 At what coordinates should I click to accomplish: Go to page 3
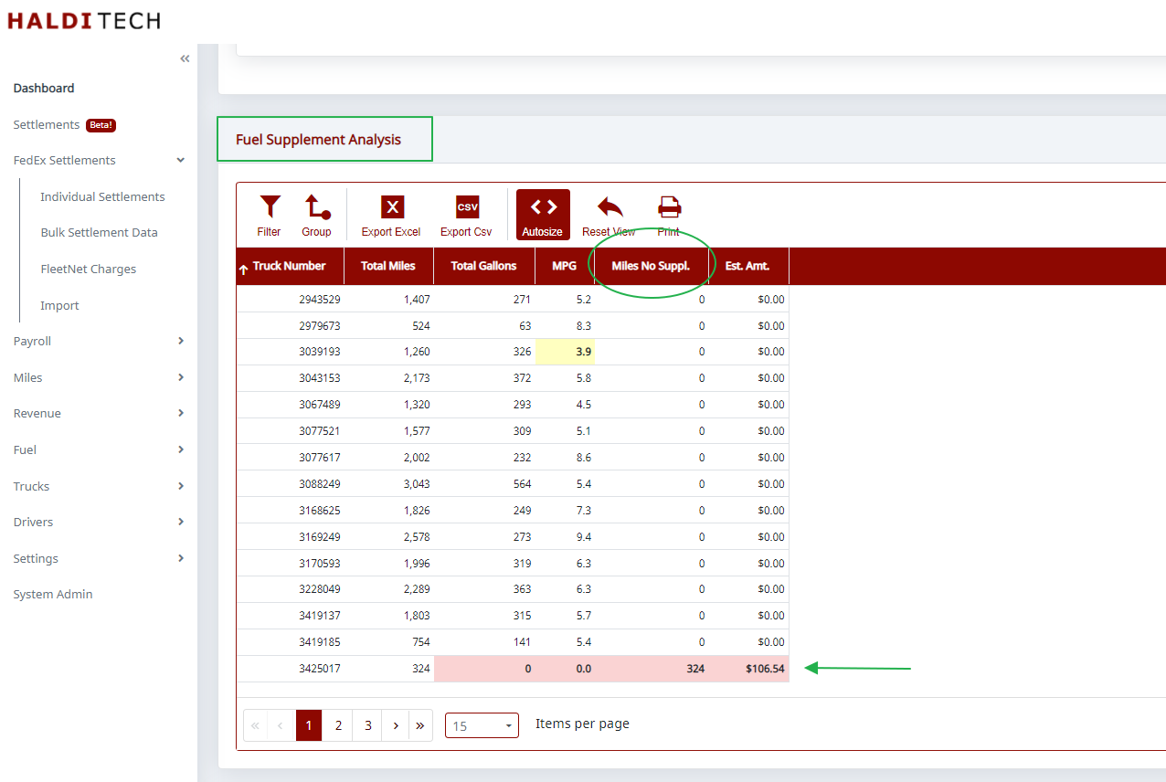(367, 725)
